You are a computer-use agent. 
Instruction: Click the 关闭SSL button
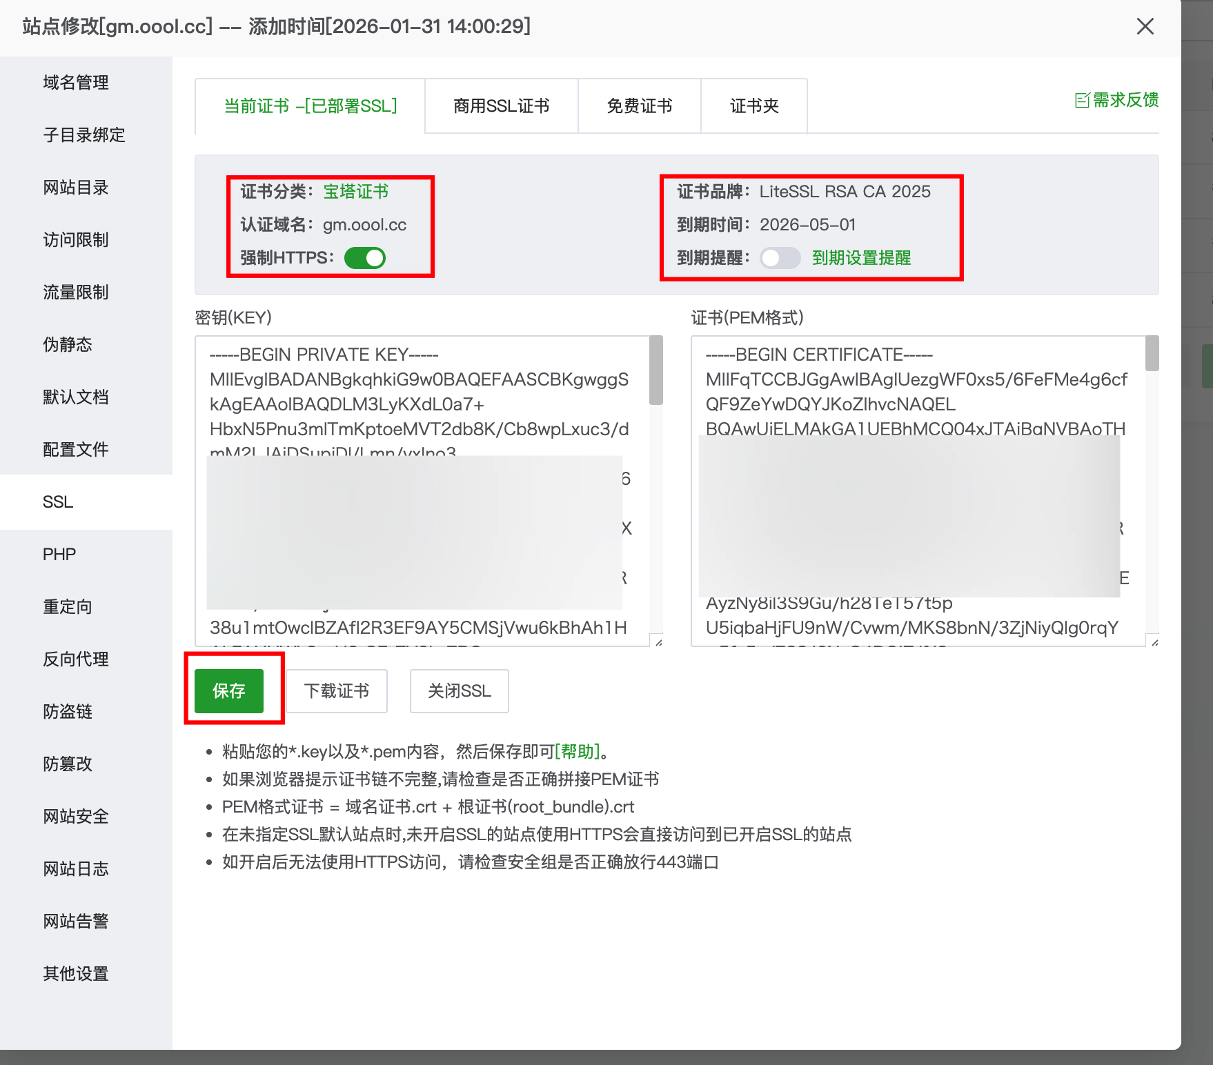[458, 690]
